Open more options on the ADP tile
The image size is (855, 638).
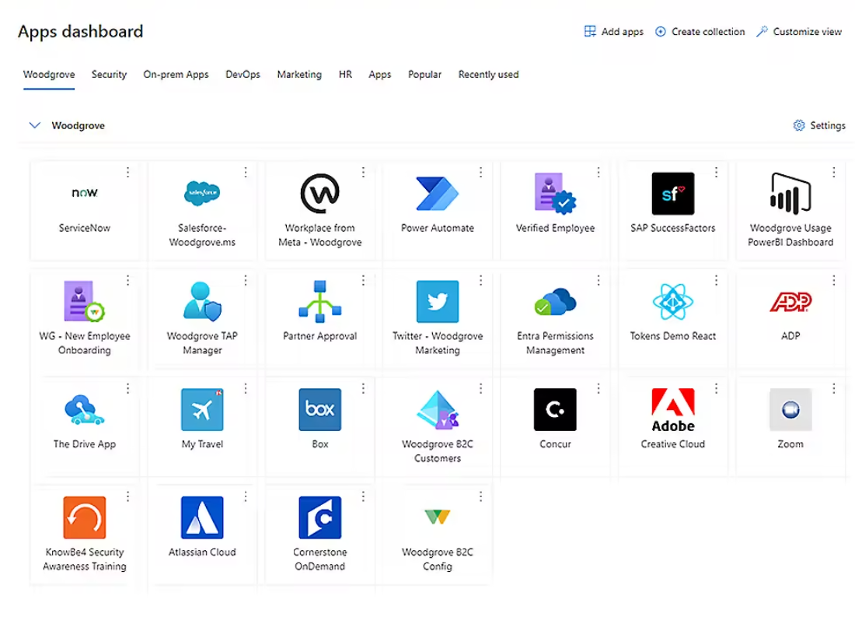click(x=834, y=281)
